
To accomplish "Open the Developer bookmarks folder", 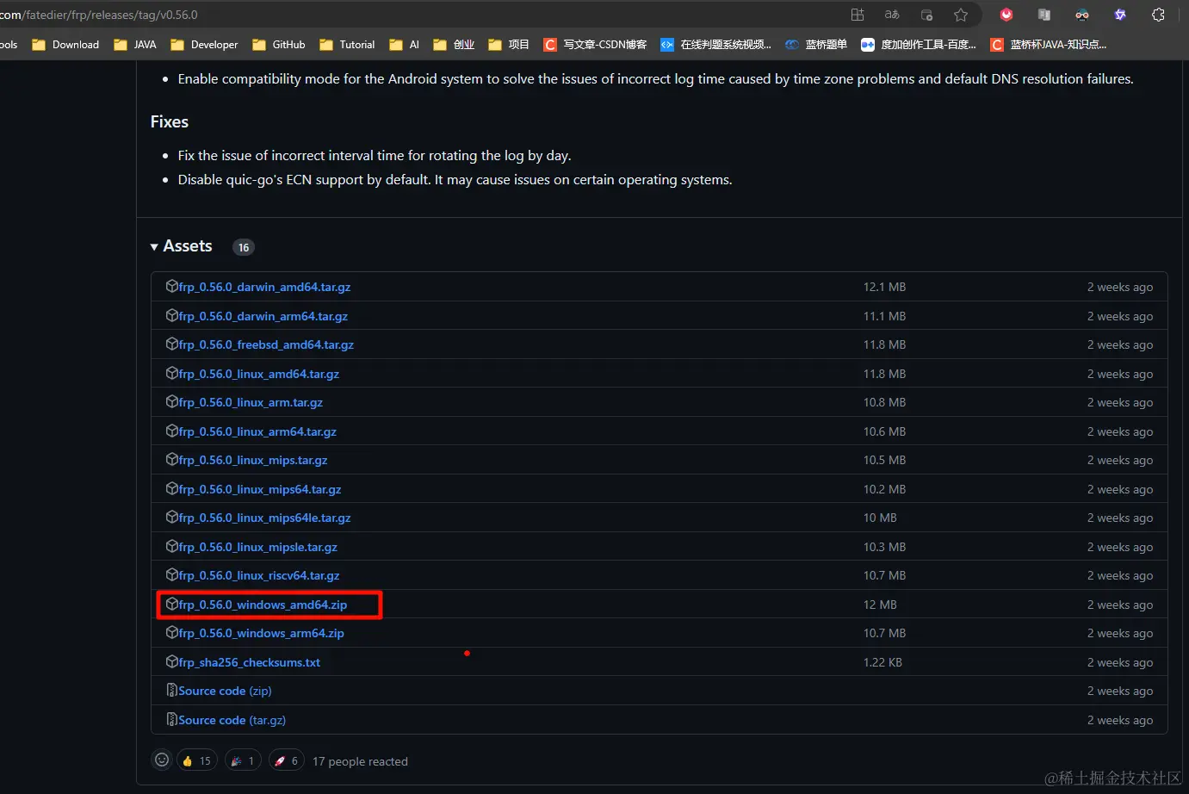I will pos(204,45).
